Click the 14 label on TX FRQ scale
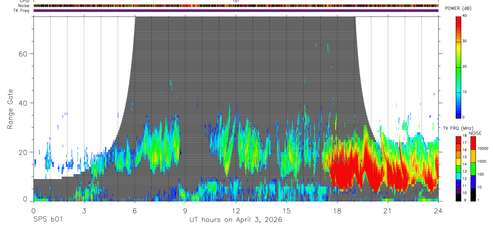The image size is (493, 228). [464, 164]
